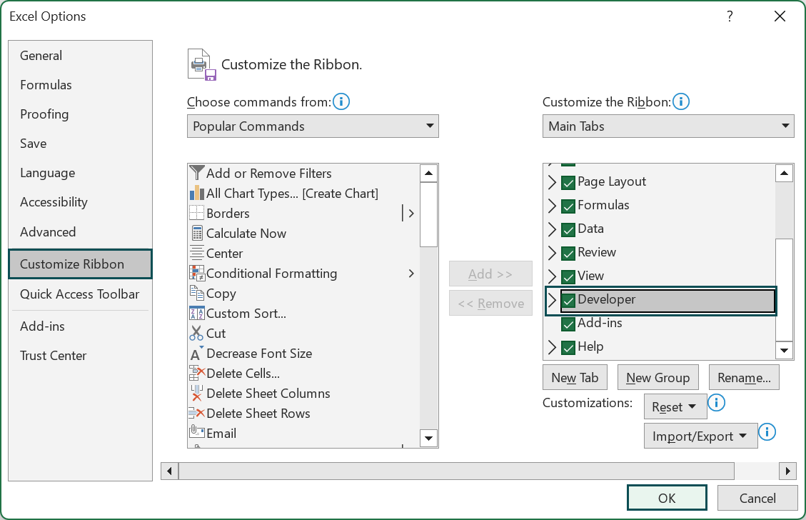Toggle the Developer tab checkbox
This screenshot has width=806, height=520.
(568, 301)
